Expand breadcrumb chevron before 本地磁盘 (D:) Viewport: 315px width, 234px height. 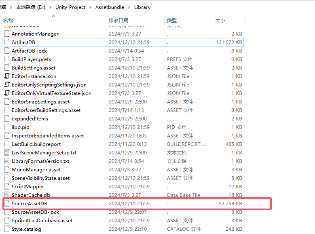pyautogui.click(x=11, y=7)
